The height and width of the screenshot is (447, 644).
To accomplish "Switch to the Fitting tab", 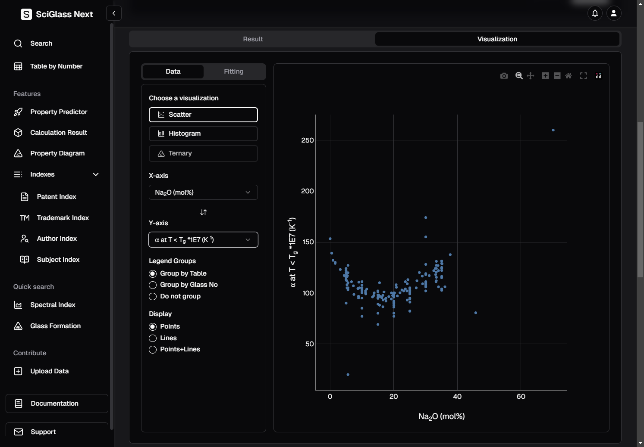I will coord(233,71).
